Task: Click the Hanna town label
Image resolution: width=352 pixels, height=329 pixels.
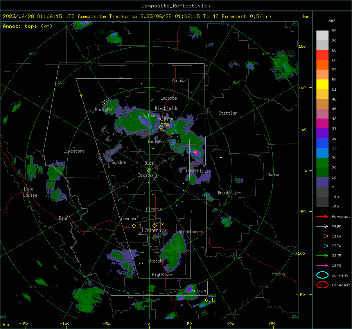Action: (x=273, y=174)
